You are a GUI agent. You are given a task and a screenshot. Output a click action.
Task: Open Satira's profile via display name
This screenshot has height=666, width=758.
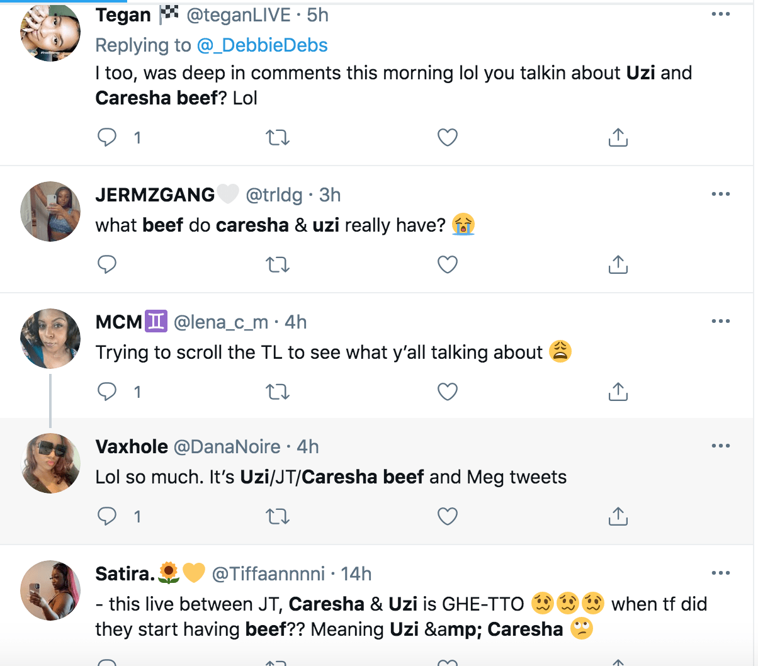125,574
